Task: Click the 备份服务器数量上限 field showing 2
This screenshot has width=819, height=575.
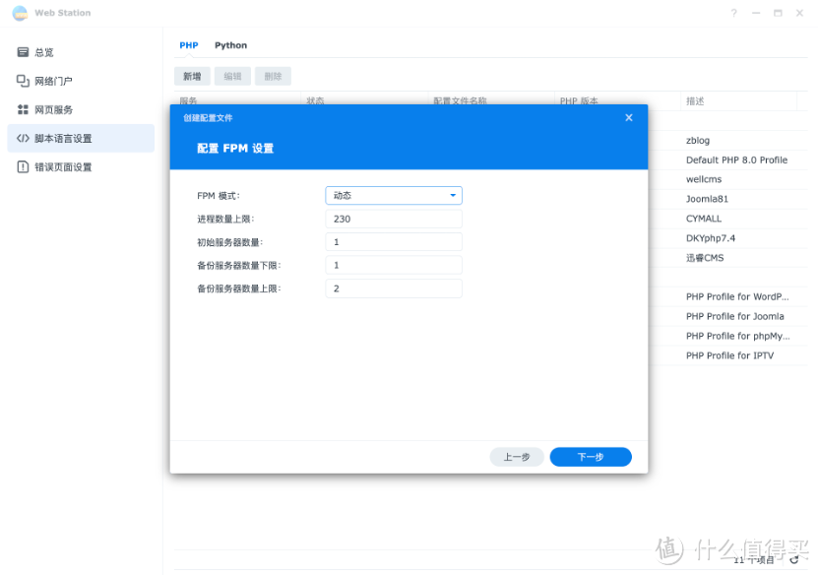Action: pos(394,288)
